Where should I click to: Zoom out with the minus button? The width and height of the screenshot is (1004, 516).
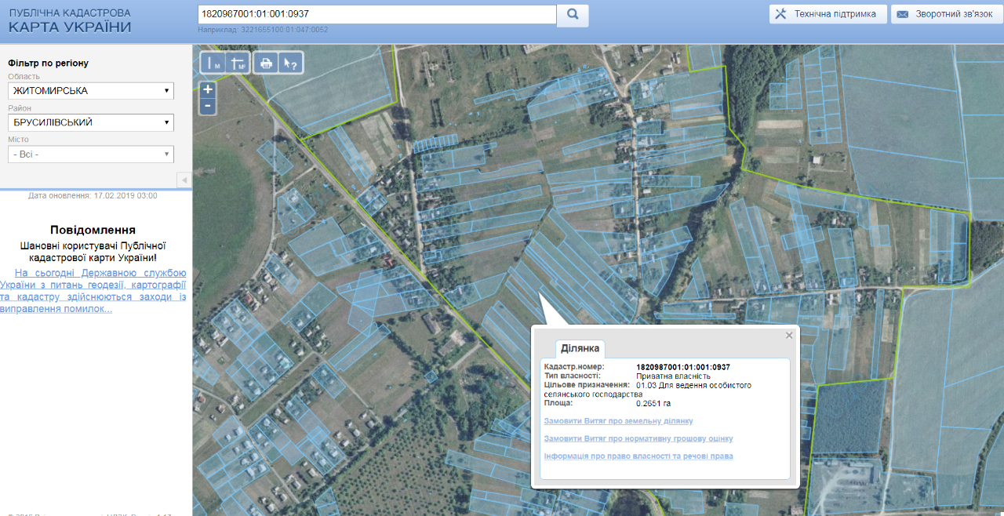click(208, 106)
